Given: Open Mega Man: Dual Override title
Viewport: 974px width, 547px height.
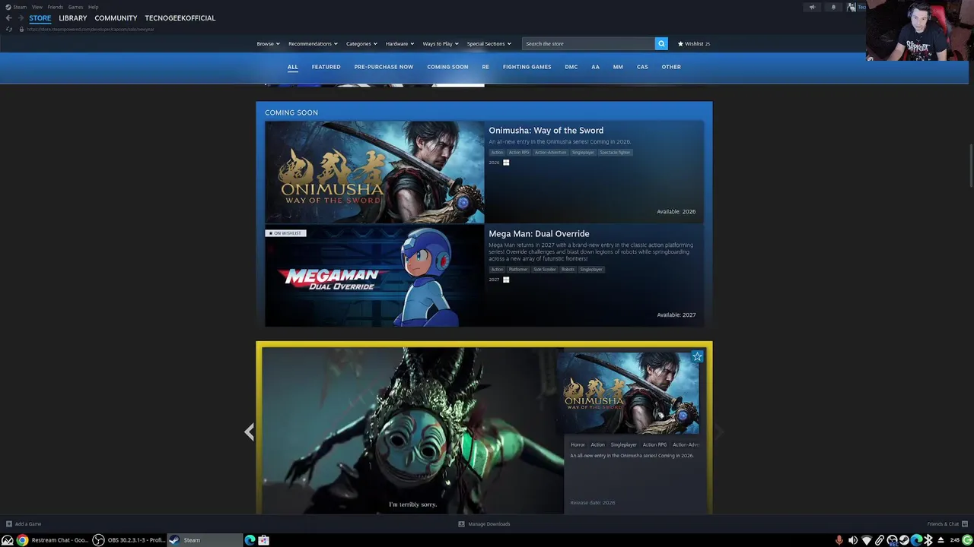Looking at the screenshot, I should 539,234.
